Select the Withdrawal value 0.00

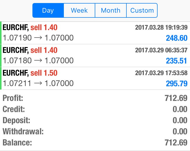(180, 132)
